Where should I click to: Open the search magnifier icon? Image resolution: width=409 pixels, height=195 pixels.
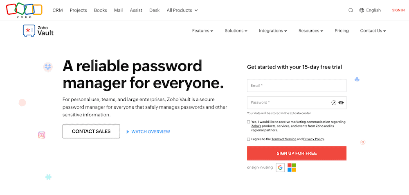tap(351, 10)
